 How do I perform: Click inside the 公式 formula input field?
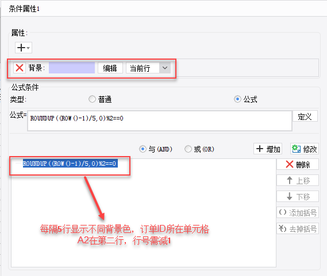(x=160, y=121)
